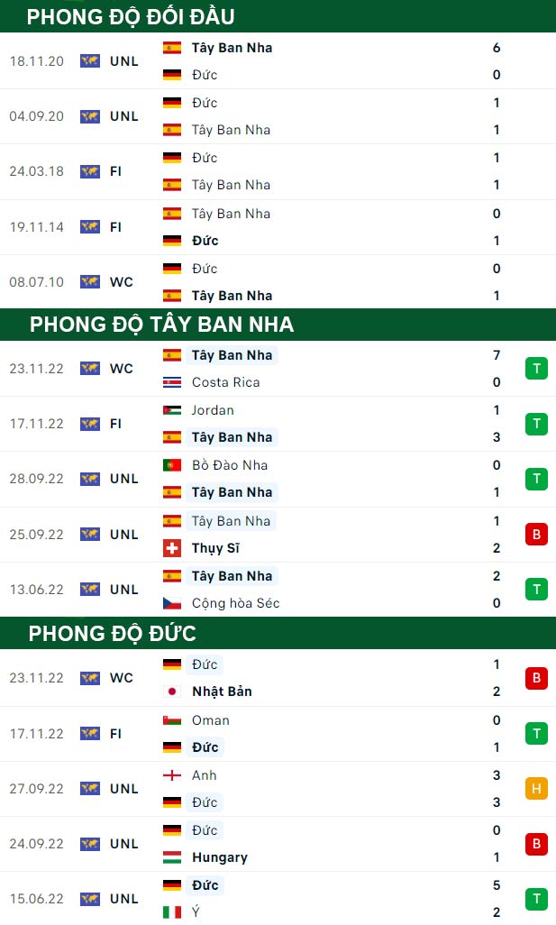Click the Oman flag icon
Screen dimensions: 556x925
pyautogui.click(x=172, y=720)
